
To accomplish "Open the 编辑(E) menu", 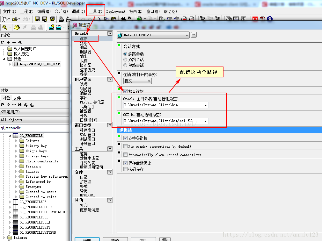I will [44, 12].
